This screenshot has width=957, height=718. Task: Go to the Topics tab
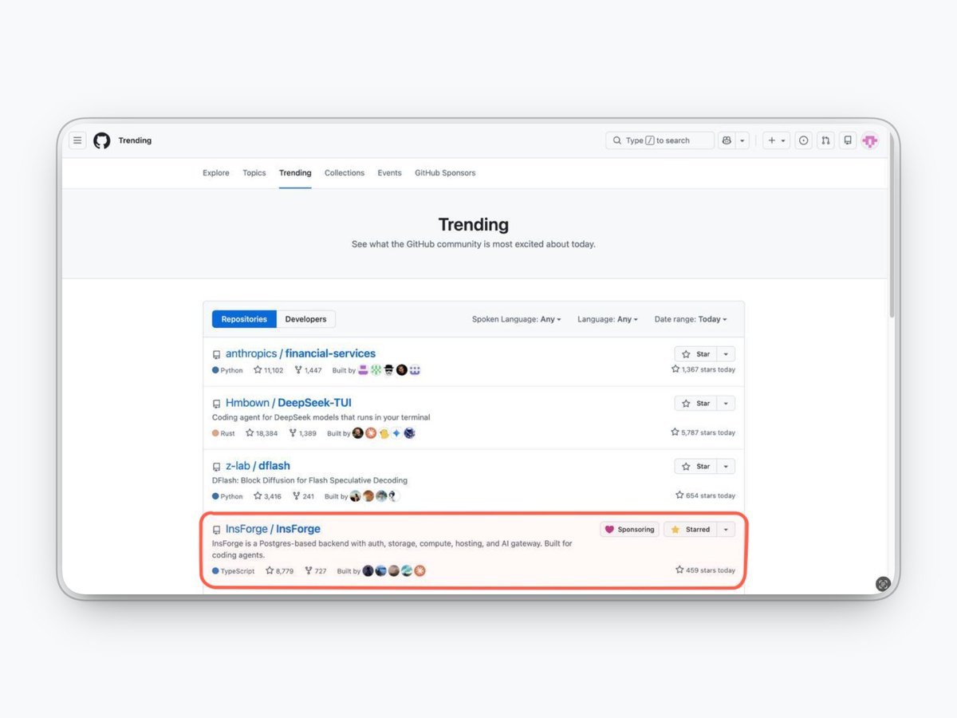tap(254, 173)
